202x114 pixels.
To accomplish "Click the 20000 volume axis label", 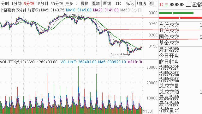I will 152,83.
